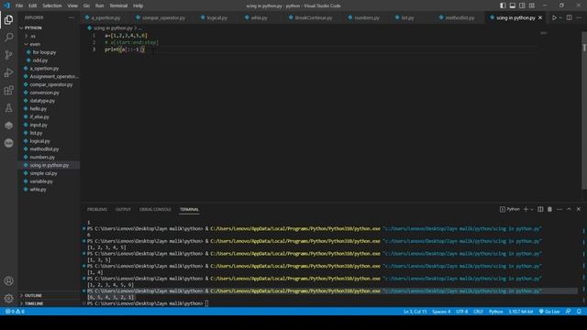Viewport: 587px width, 330px height.
Task: Select the 3.10.7 64-bit interpreter in the status bar
Action: point(521,312)
